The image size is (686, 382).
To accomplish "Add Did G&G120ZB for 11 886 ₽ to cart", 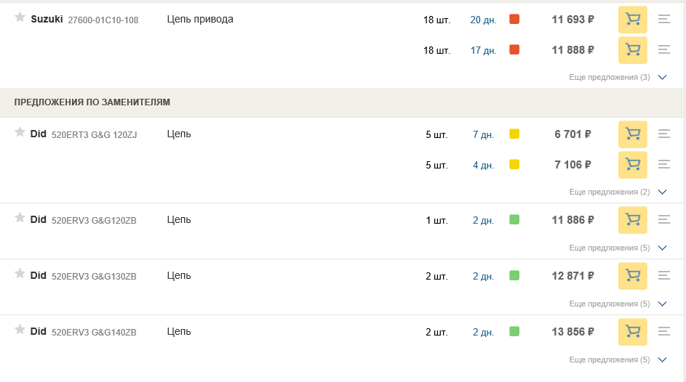I will pyautogui.click(x=633, y=220).
